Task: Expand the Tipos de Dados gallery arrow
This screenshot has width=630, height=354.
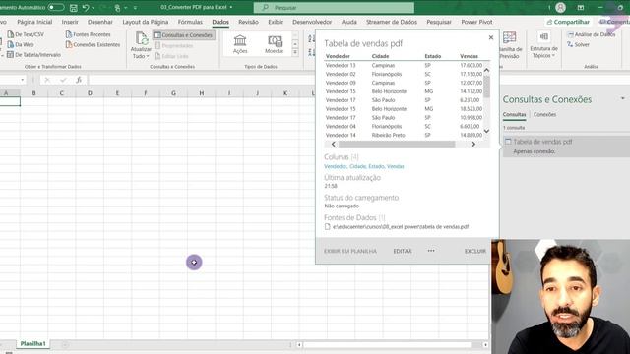Action: pos(295,52)
